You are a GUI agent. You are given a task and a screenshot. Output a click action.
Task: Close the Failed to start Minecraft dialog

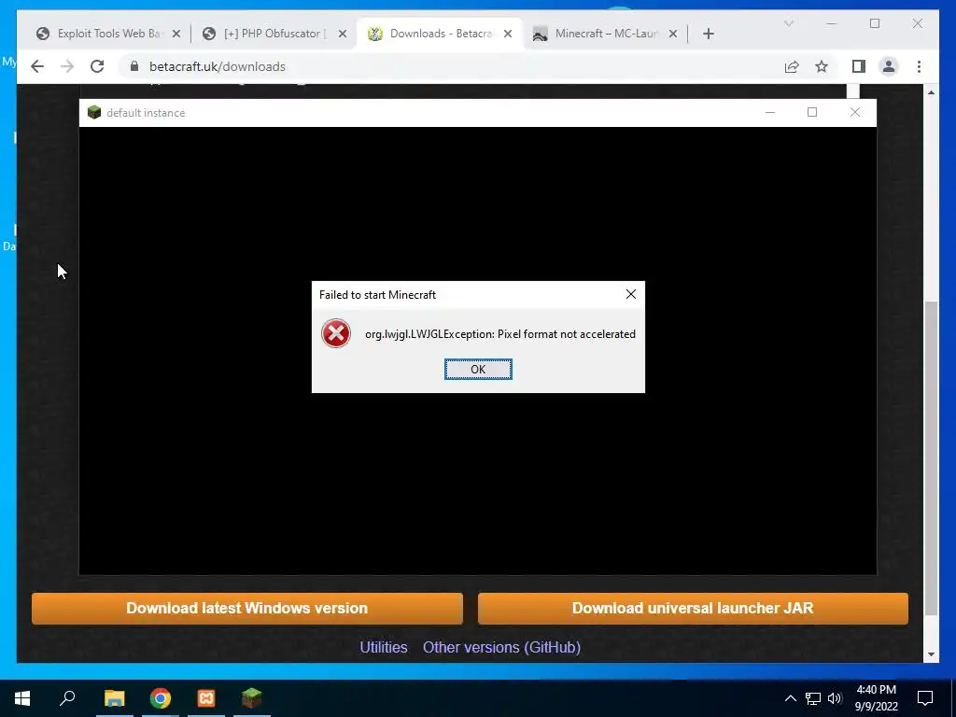[x=631, y=294]
